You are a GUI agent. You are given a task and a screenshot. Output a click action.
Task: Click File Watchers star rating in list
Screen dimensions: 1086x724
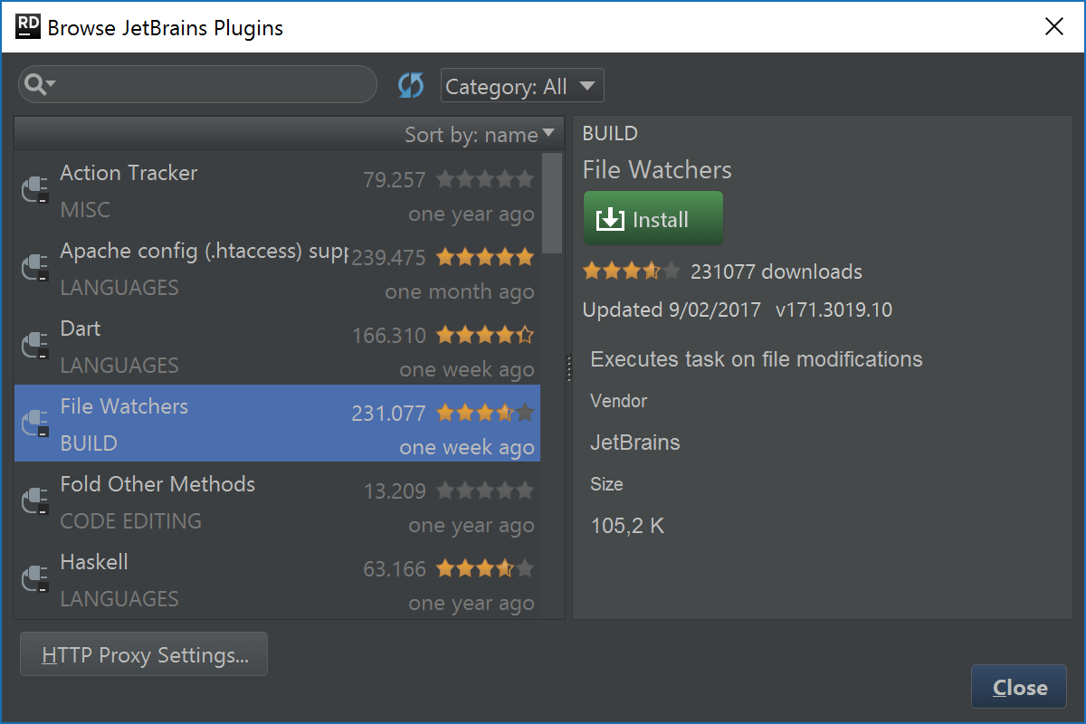click(x=485, y=413)
